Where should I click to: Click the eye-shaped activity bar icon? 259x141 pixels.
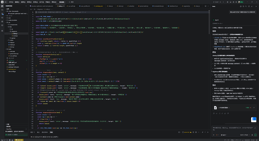(2, 18)
